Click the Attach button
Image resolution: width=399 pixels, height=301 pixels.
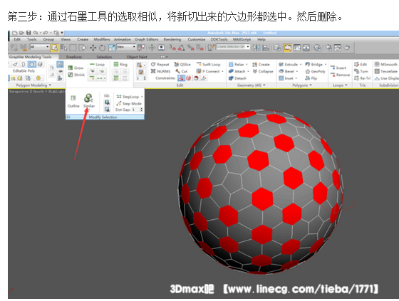click(237, 71)
